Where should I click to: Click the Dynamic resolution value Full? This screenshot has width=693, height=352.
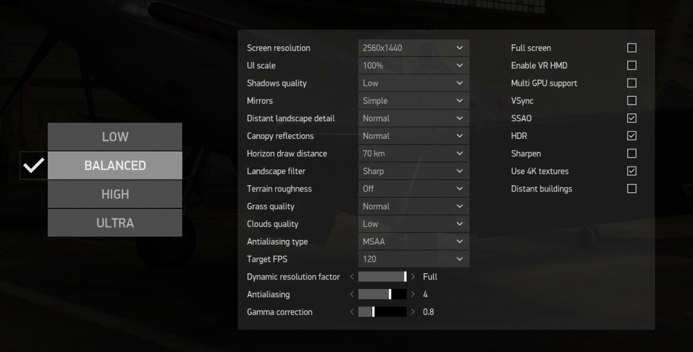[430, 277]
